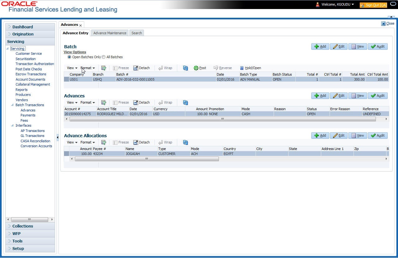Open GL Transactions under Interfaces
Image resolution: width=398 pixels, height=258 pixels.
point(32,136)
